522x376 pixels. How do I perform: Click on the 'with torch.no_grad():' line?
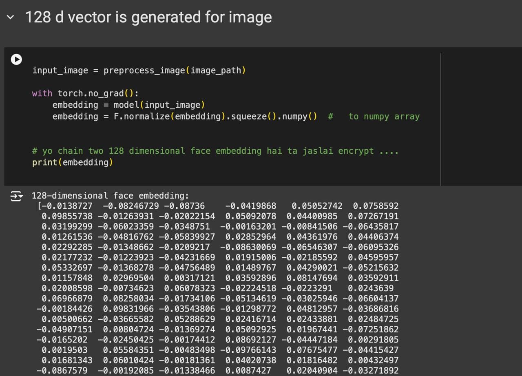pos(85,93)
